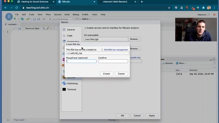The height and width of the screenshot is (123, 219).
Task: Click Cancel in the Options dialog
Action: [137, 115]
